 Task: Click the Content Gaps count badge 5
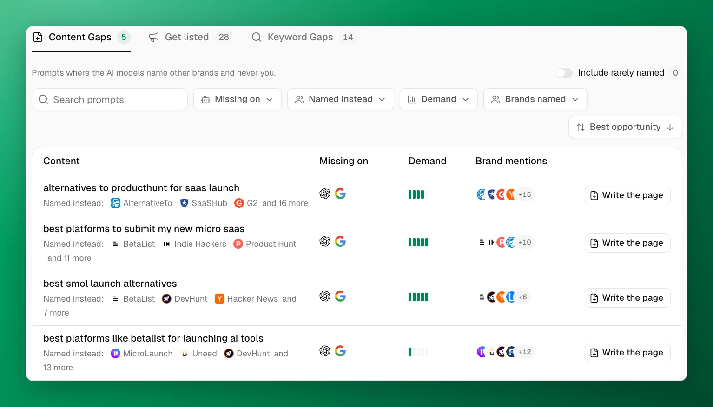click(x=124, y=37)
